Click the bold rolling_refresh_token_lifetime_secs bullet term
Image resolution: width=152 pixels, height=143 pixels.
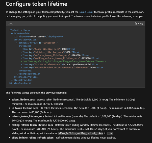click(x=32, y=125)
